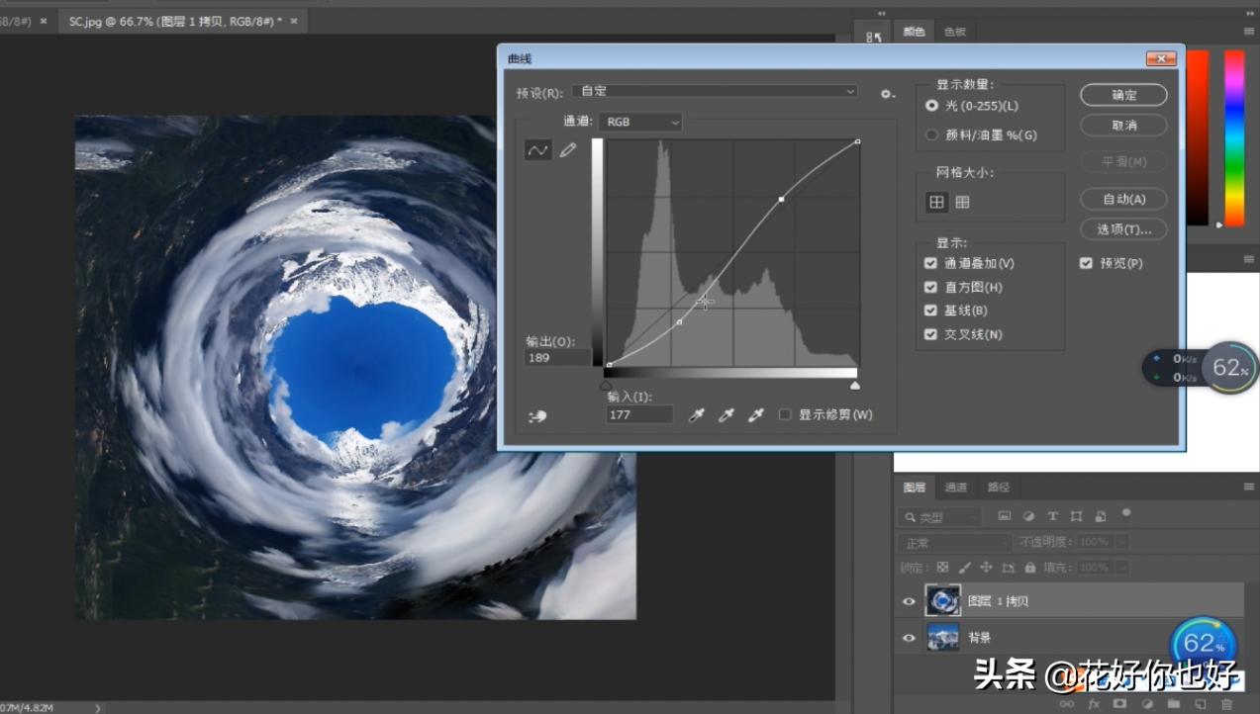Enable the 显示修剪(W) show clipping checkbox
1260x714 pixels.
(x=785, y=414)
